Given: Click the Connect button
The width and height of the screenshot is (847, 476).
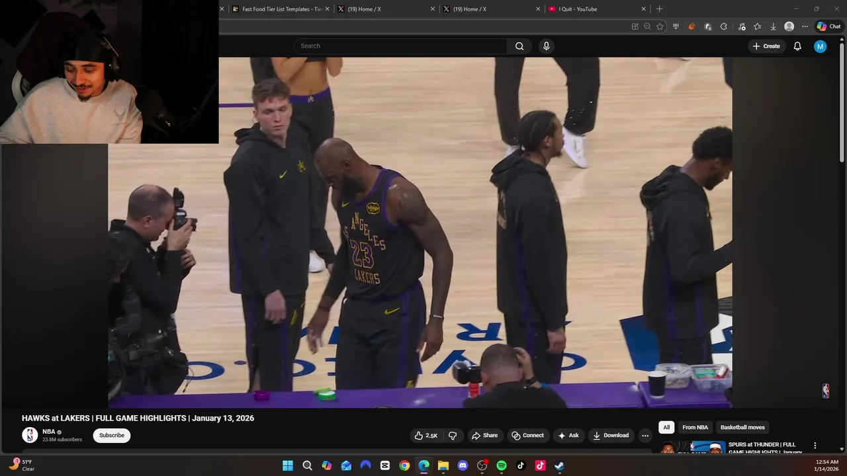Looking at the screenshot, I should [x=527, y=436].
